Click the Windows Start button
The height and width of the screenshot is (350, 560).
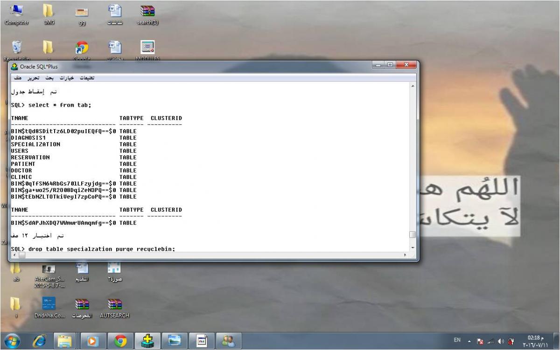(13, 342)
